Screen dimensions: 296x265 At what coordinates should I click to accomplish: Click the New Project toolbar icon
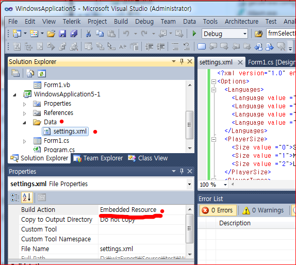coord(17,34)
